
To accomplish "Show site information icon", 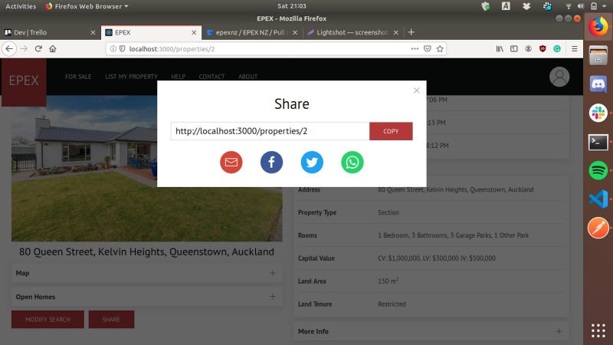I will [x=113, y=49].
